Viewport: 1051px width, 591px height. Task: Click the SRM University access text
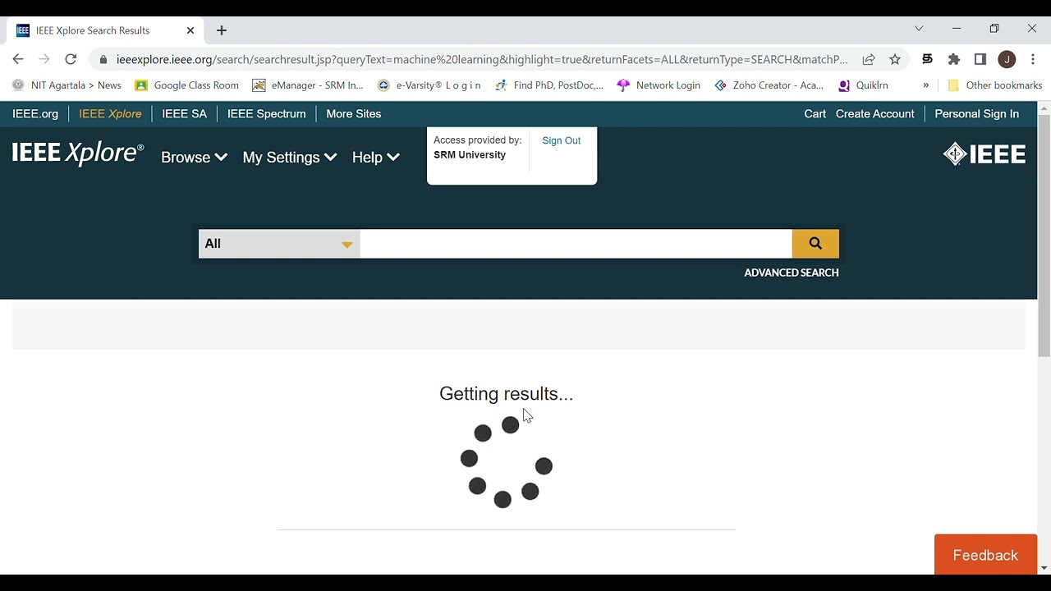470,155
